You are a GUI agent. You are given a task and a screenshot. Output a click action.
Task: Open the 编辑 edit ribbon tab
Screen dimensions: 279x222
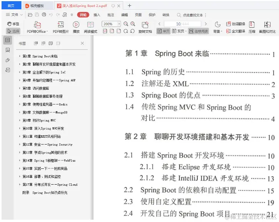124,15
